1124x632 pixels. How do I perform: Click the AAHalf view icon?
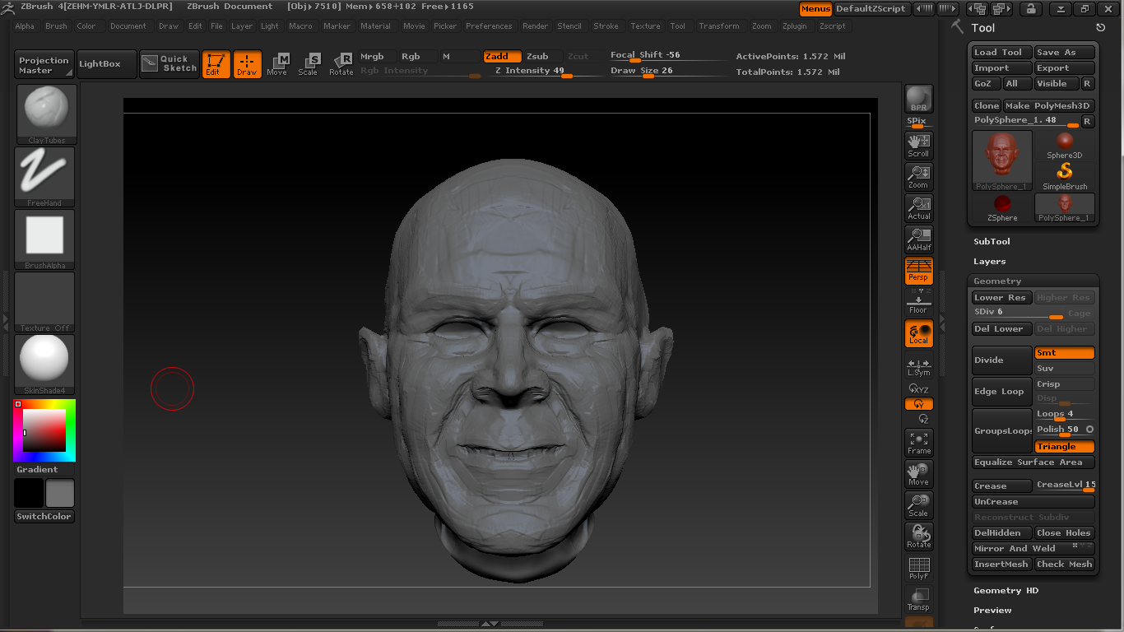(918, 239)
